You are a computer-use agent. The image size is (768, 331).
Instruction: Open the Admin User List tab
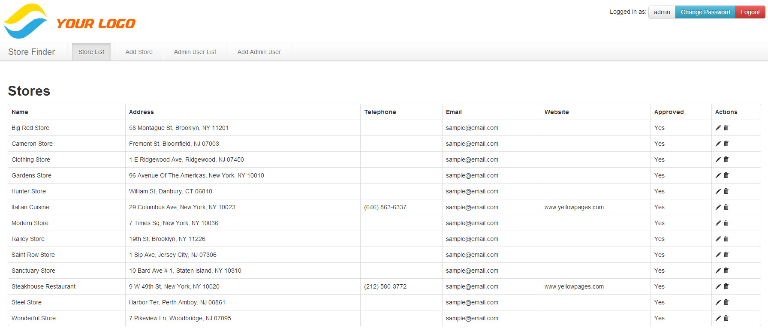195,52
